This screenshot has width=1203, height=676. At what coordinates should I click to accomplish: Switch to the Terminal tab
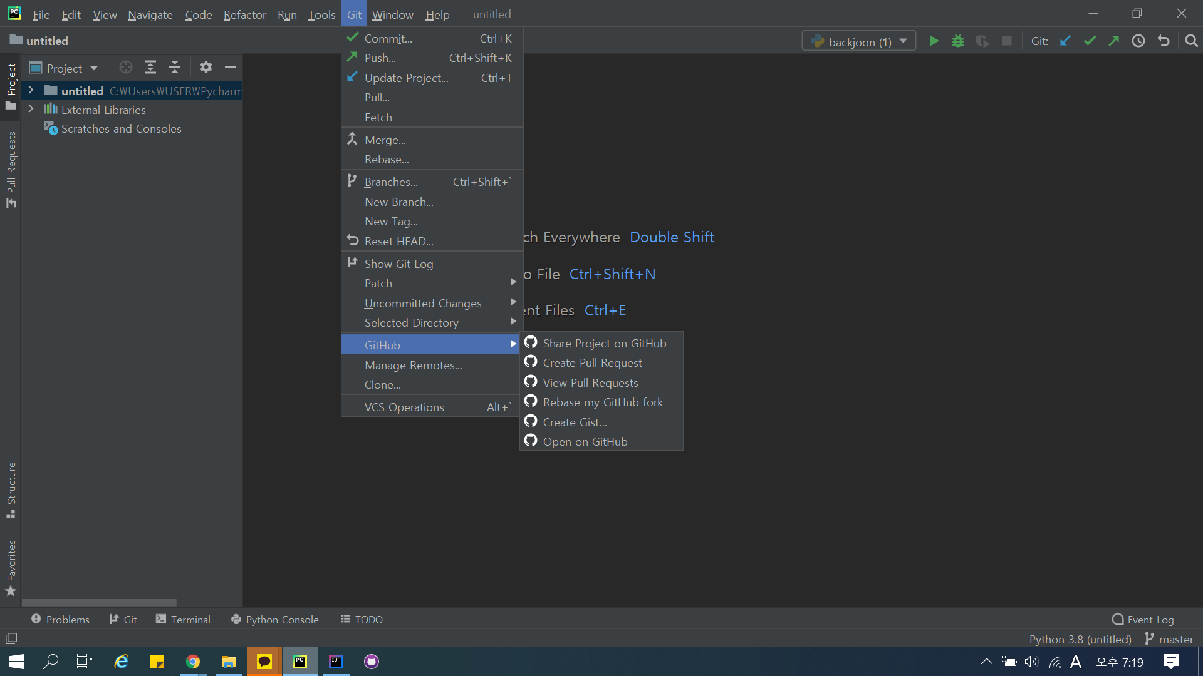tap(182, 619)
